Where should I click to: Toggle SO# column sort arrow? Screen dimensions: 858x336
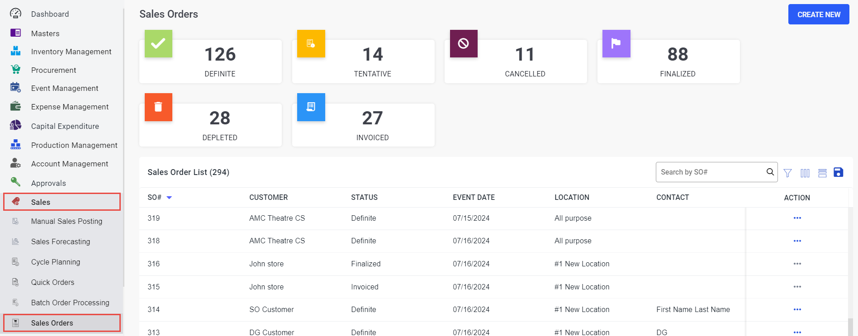point(169,198)
